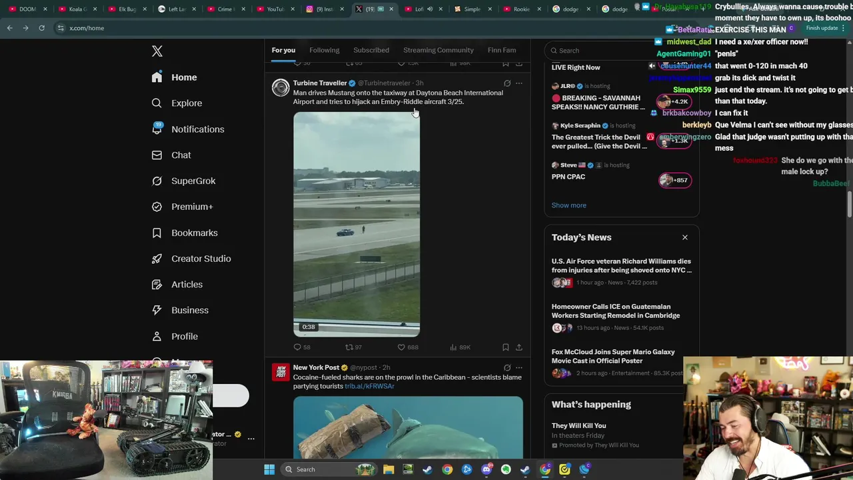853x480 pixels.
Task: Share the Turbine Traveller post
Action: (519, 347)
